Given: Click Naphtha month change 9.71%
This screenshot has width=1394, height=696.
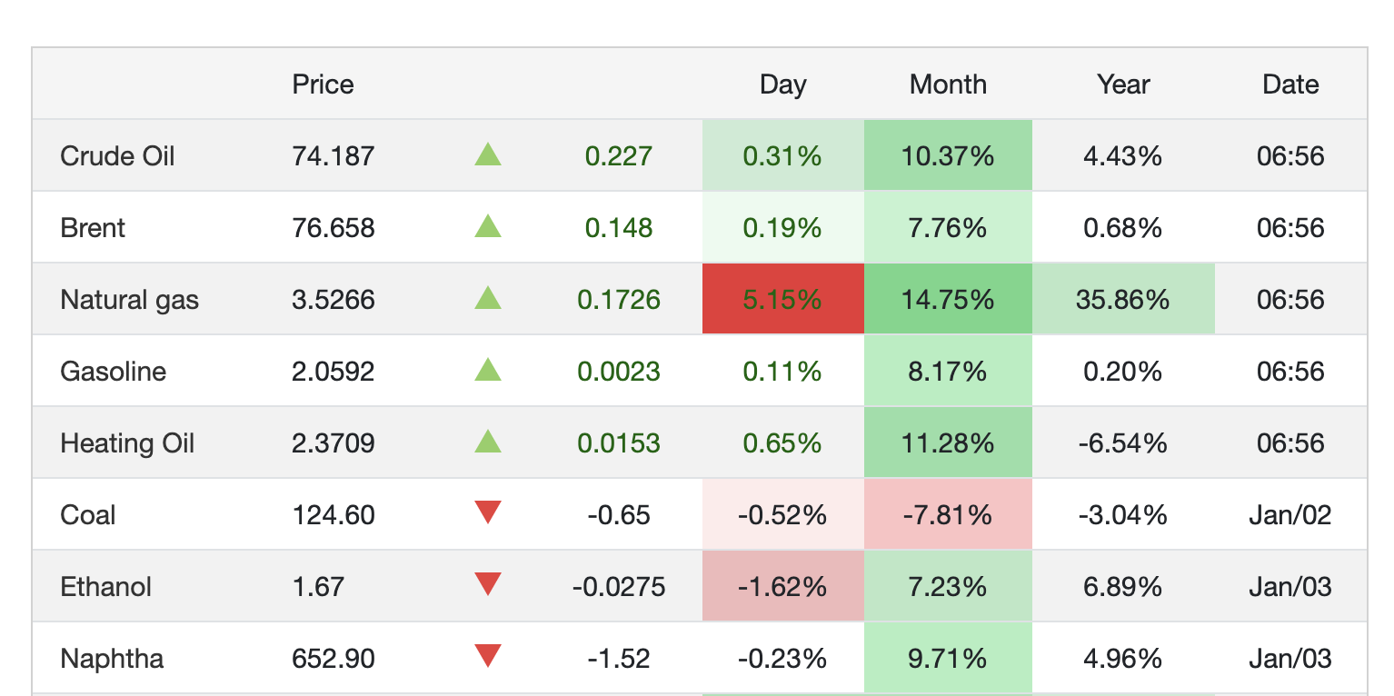Looking at the screenshot, I should 948,659.
